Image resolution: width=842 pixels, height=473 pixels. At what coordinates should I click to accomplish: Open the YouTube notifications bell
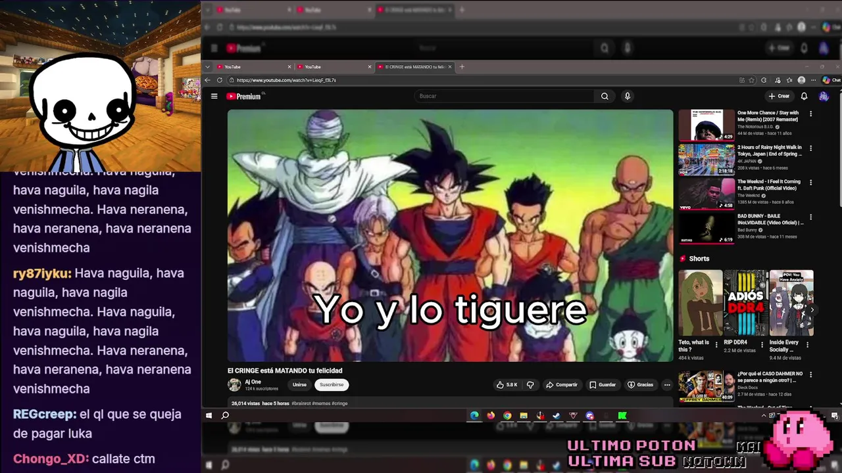(x=804, y=96)
